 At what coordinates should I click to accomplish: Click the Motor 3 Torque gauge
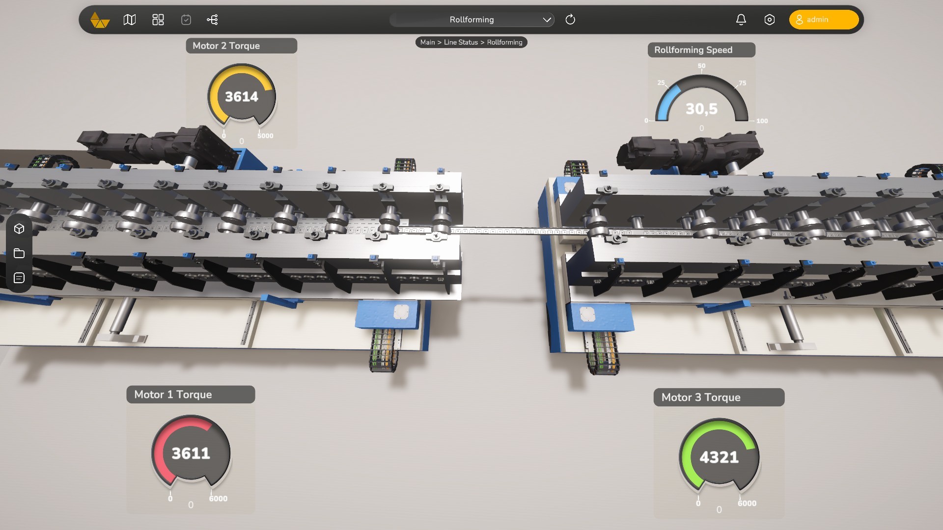[719, 457]
